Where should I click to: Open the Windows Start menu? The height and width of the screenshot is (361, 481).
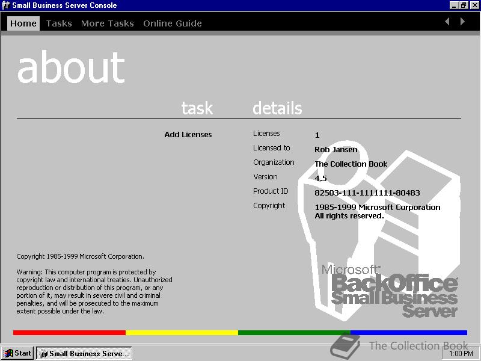[17, 353]
